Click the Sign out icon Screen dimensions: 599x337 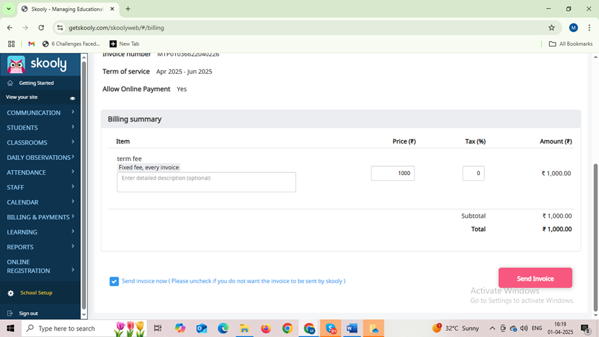coord(10,313)
